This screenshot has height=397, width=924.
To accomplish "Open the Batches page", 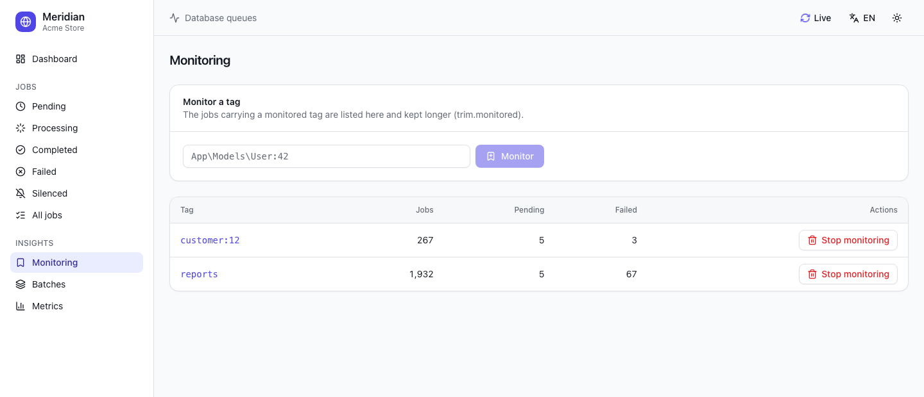I will tap(76, 284).
